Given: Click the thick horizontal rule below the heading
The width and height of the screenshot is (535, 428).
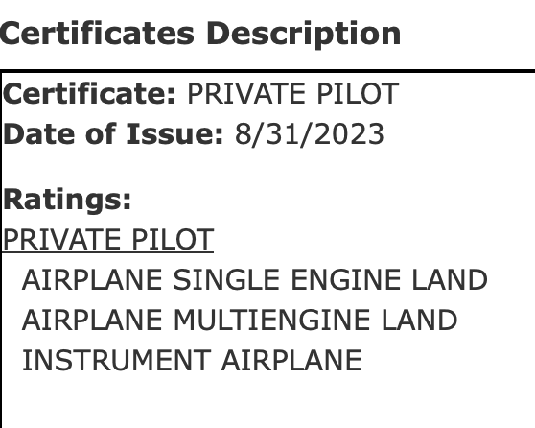Looking at the screenshot, I should 267,71.
